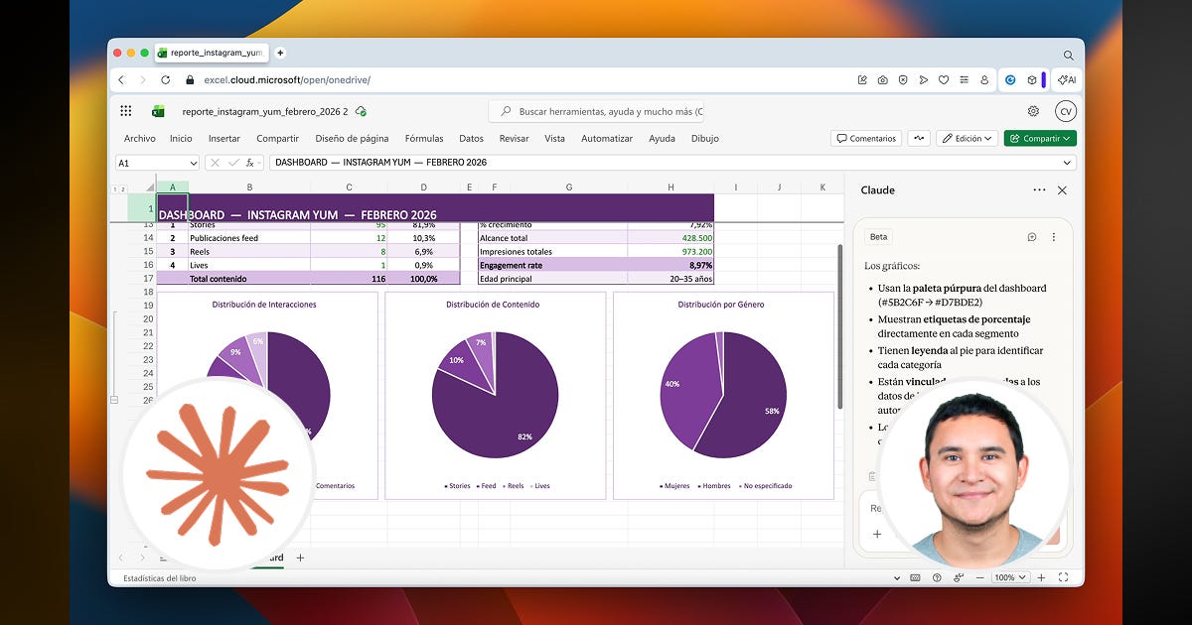The height and width of the screenshot is (625, 1192).
Task: Open the Diseño de página tab
Action: 352,139
